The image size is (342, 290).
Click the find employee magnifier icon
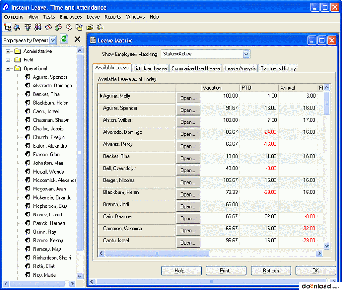pyautogui.click(x=17, y=27)
